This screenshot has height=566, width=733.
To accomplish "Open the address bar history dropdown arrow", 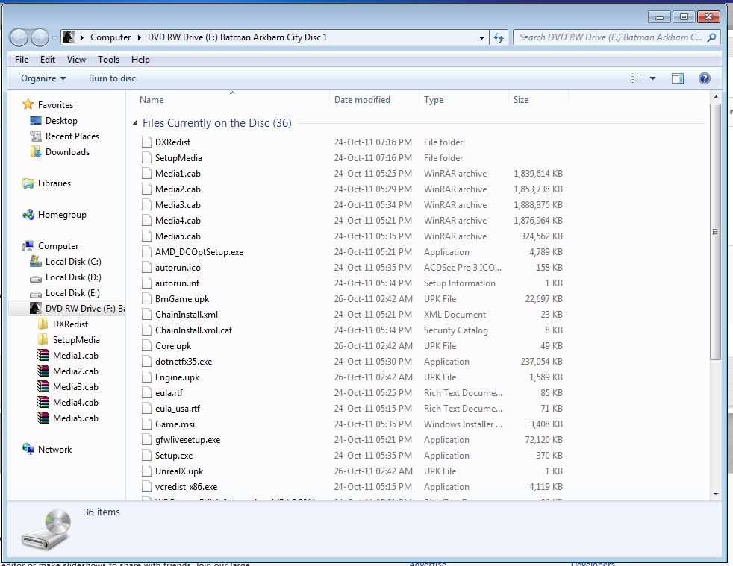I will pos(481,37).
